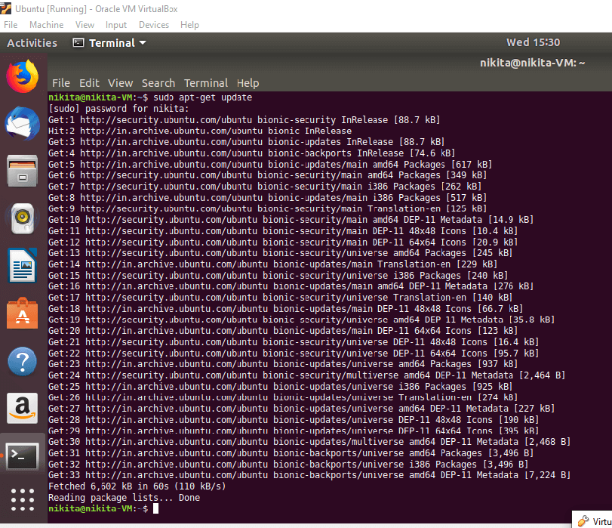Open the Search menu in Terminal

coord(158,83)
